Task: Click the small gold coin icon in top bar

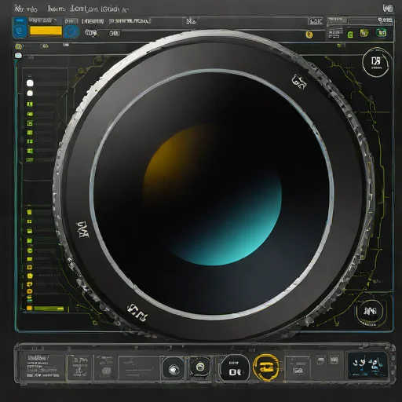Action: click(x=309, y=35)
